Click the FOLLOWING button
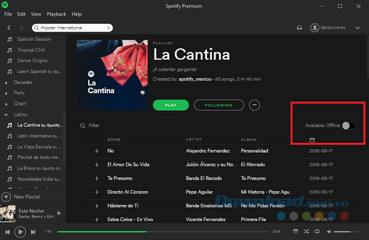Image resolution: width=369 pixels, height=240 pixels. [219, 105]
